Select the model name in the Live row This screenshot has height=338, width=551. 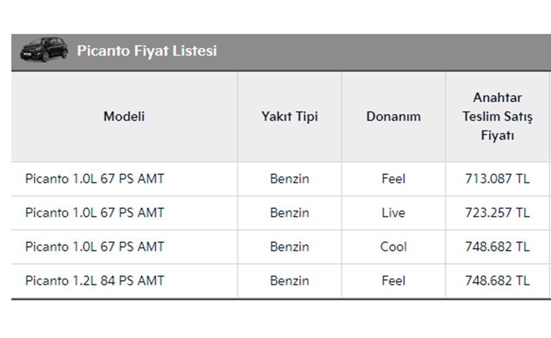[x=95, y=213]
